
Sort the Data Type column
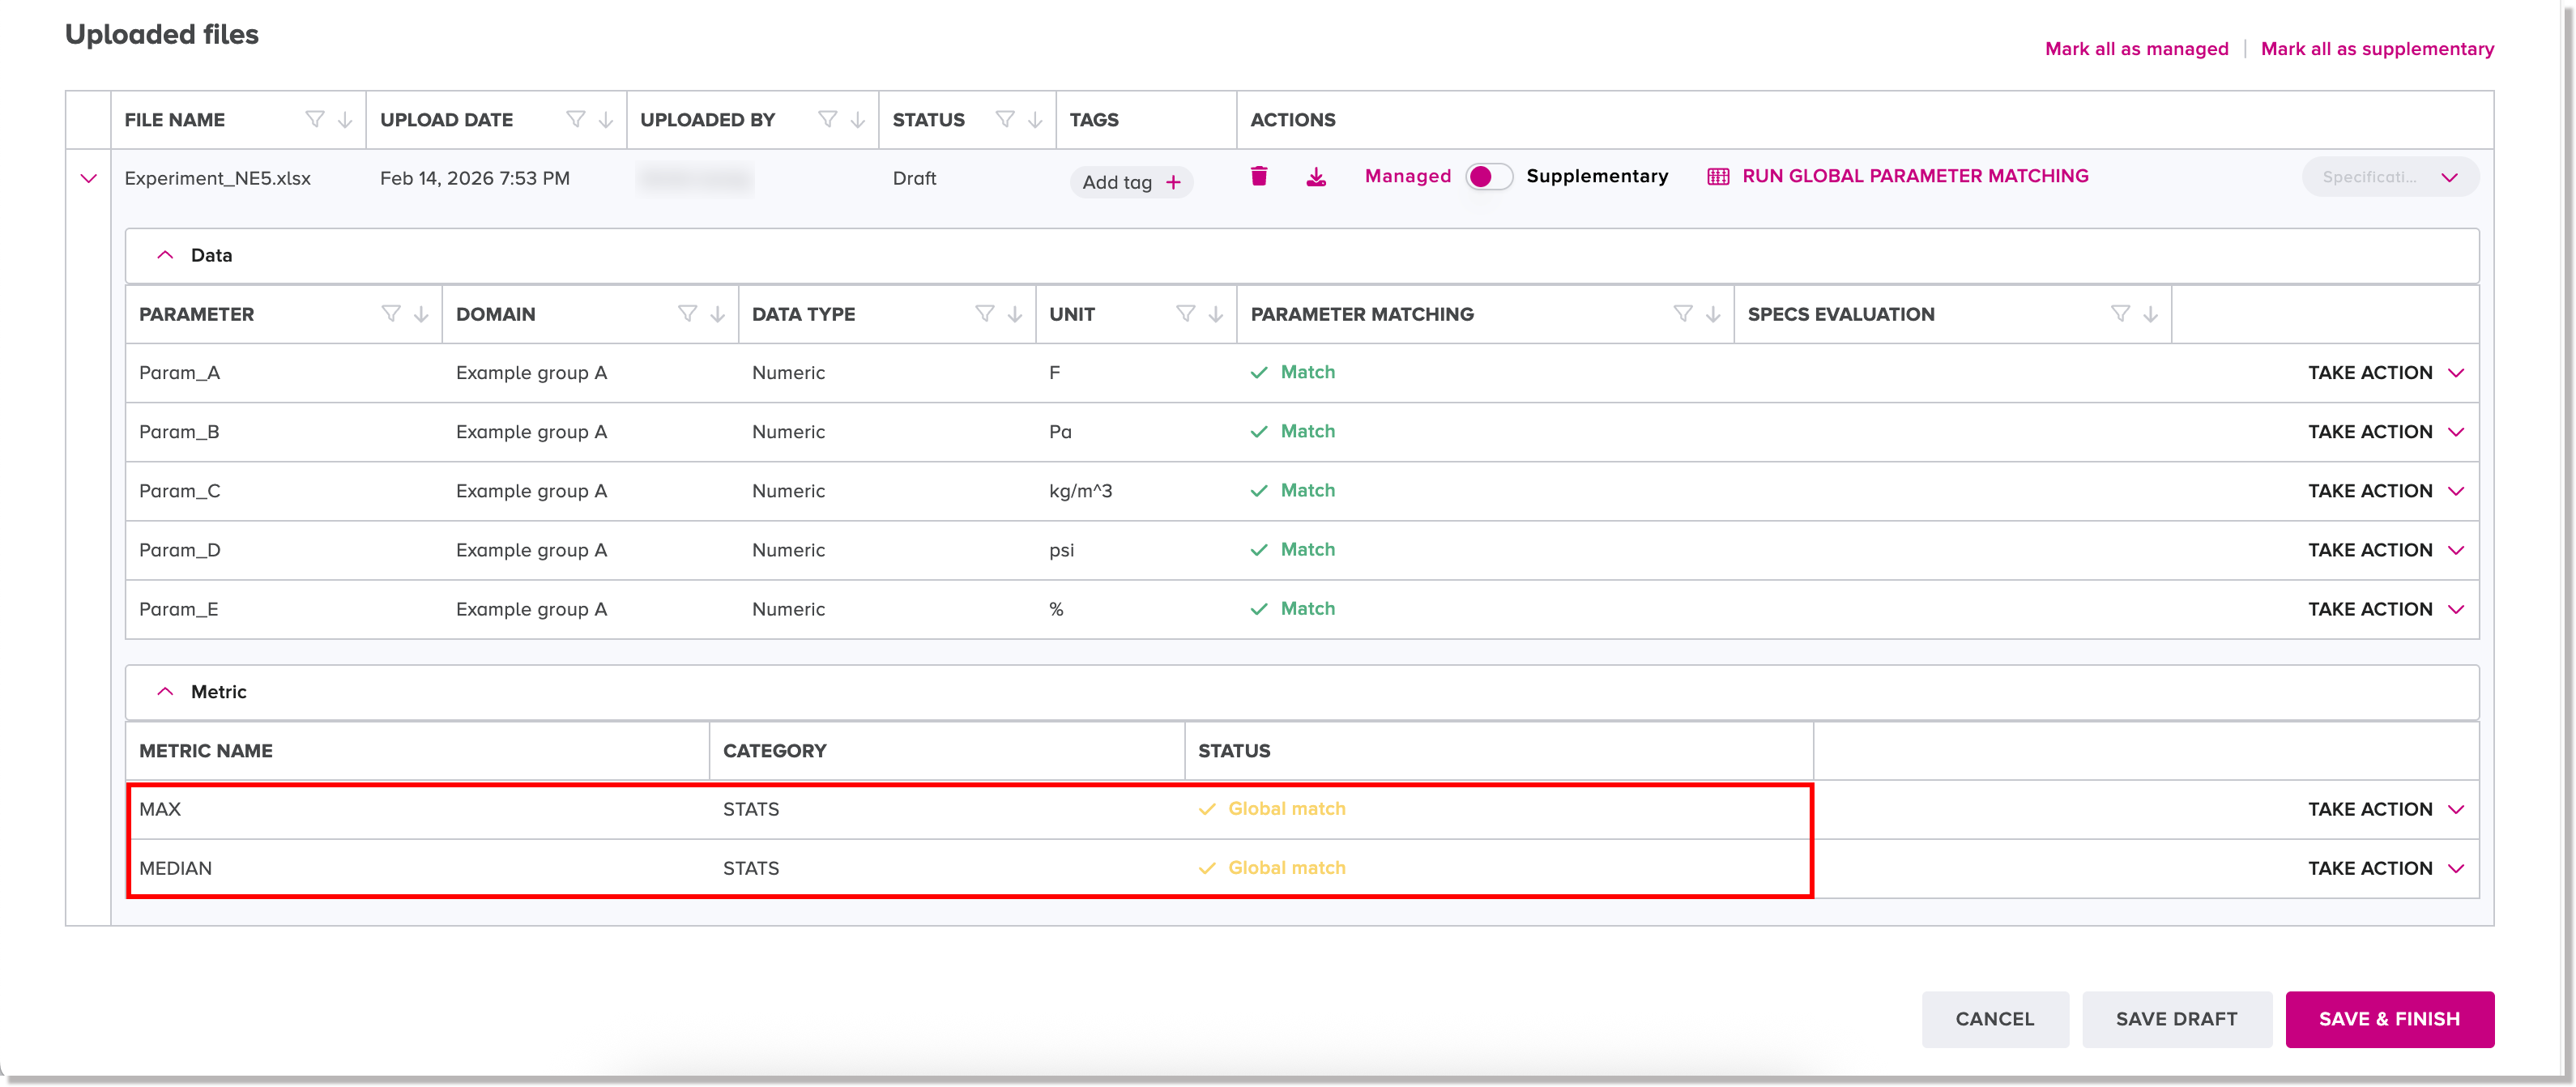point(1015,314)
